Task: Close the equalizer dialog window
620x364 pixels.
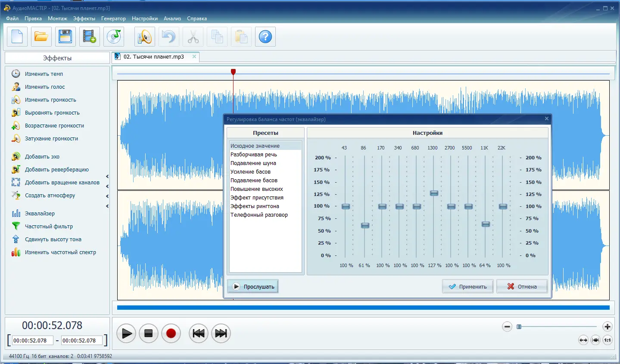Action: [547, 118]
